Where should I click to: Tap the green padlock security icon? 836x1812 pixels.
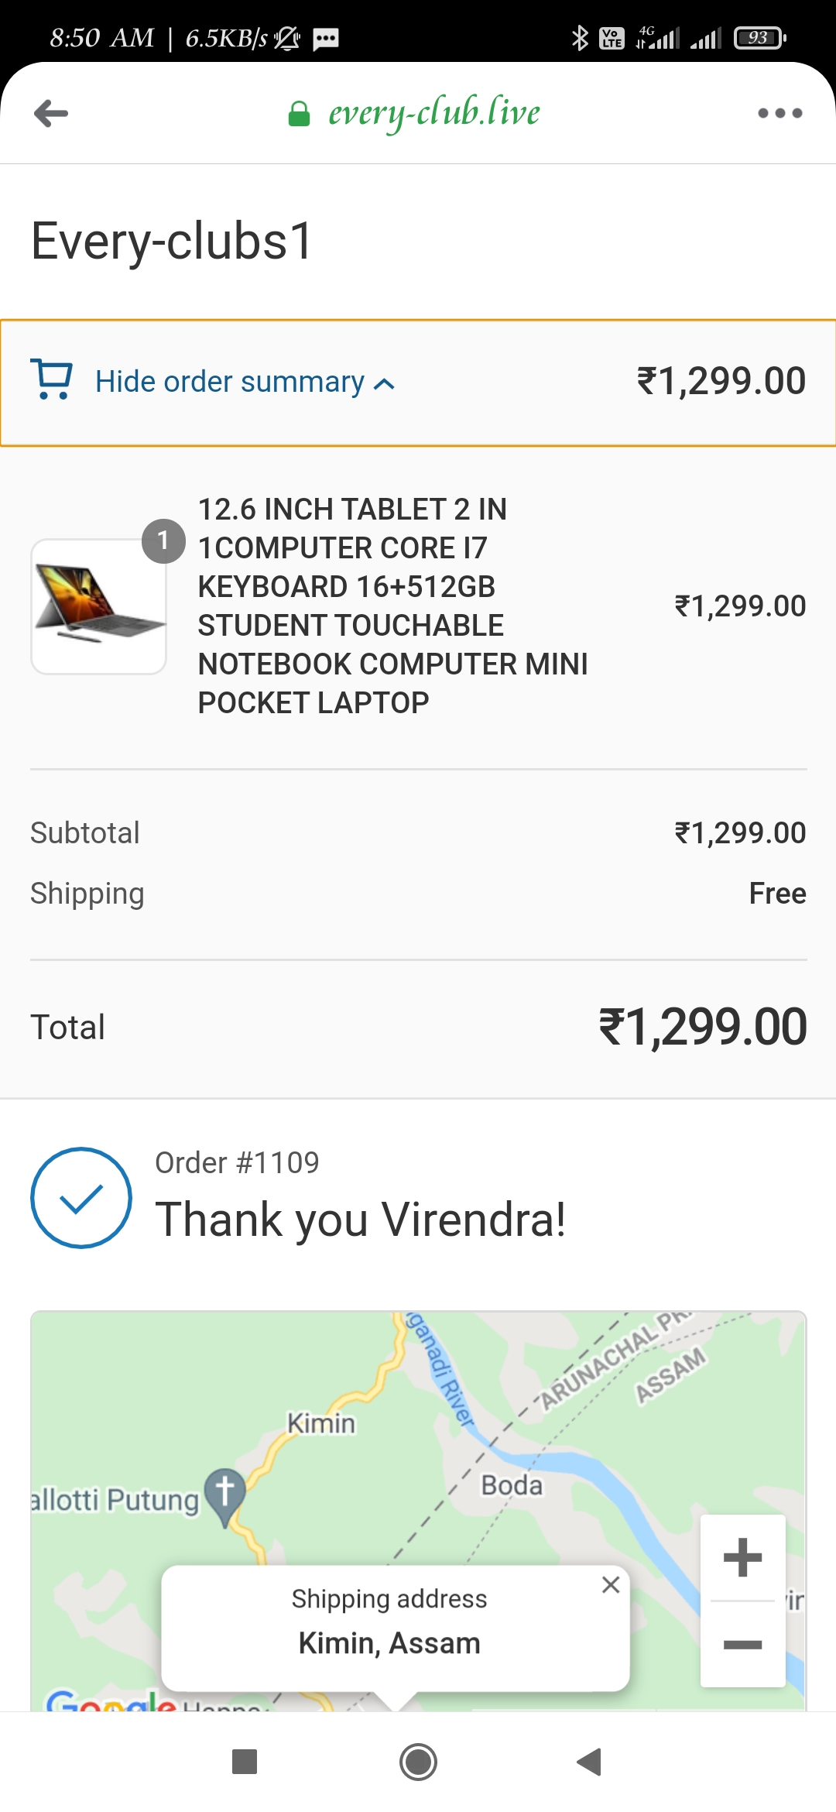point(299,114)
